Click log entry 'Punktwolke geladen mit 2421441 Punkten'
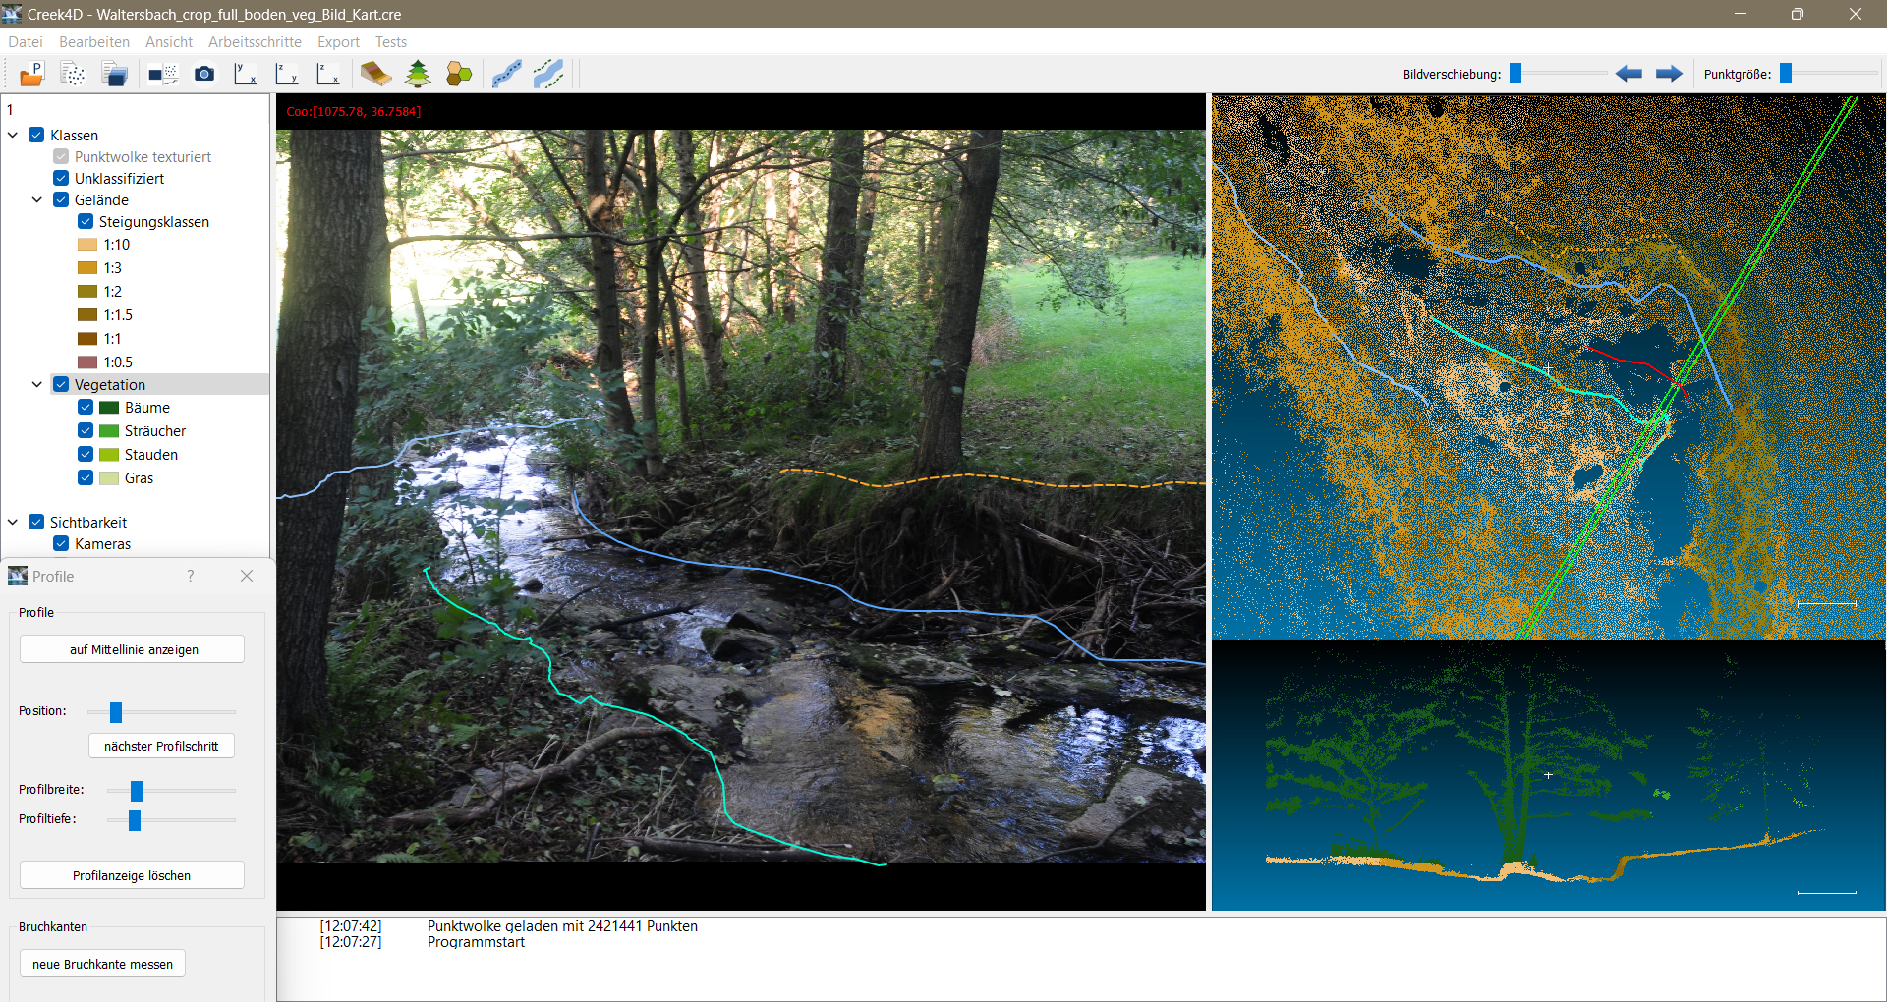This screenshot has width=1887, height=1002. click(562, 926)
